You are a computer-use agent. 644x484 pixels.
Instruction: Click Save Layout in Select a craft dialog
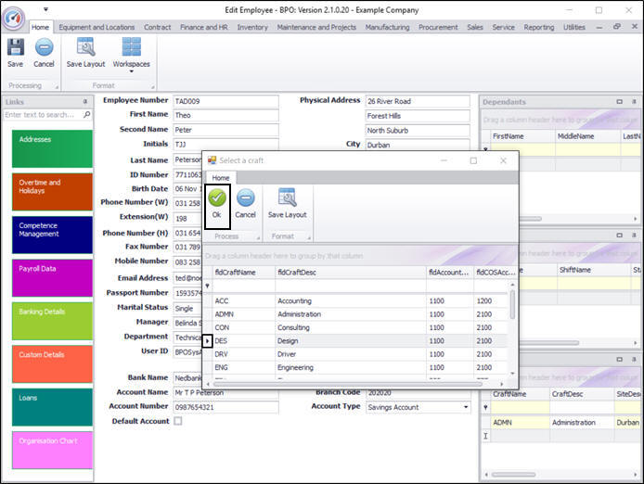[287, 204]
